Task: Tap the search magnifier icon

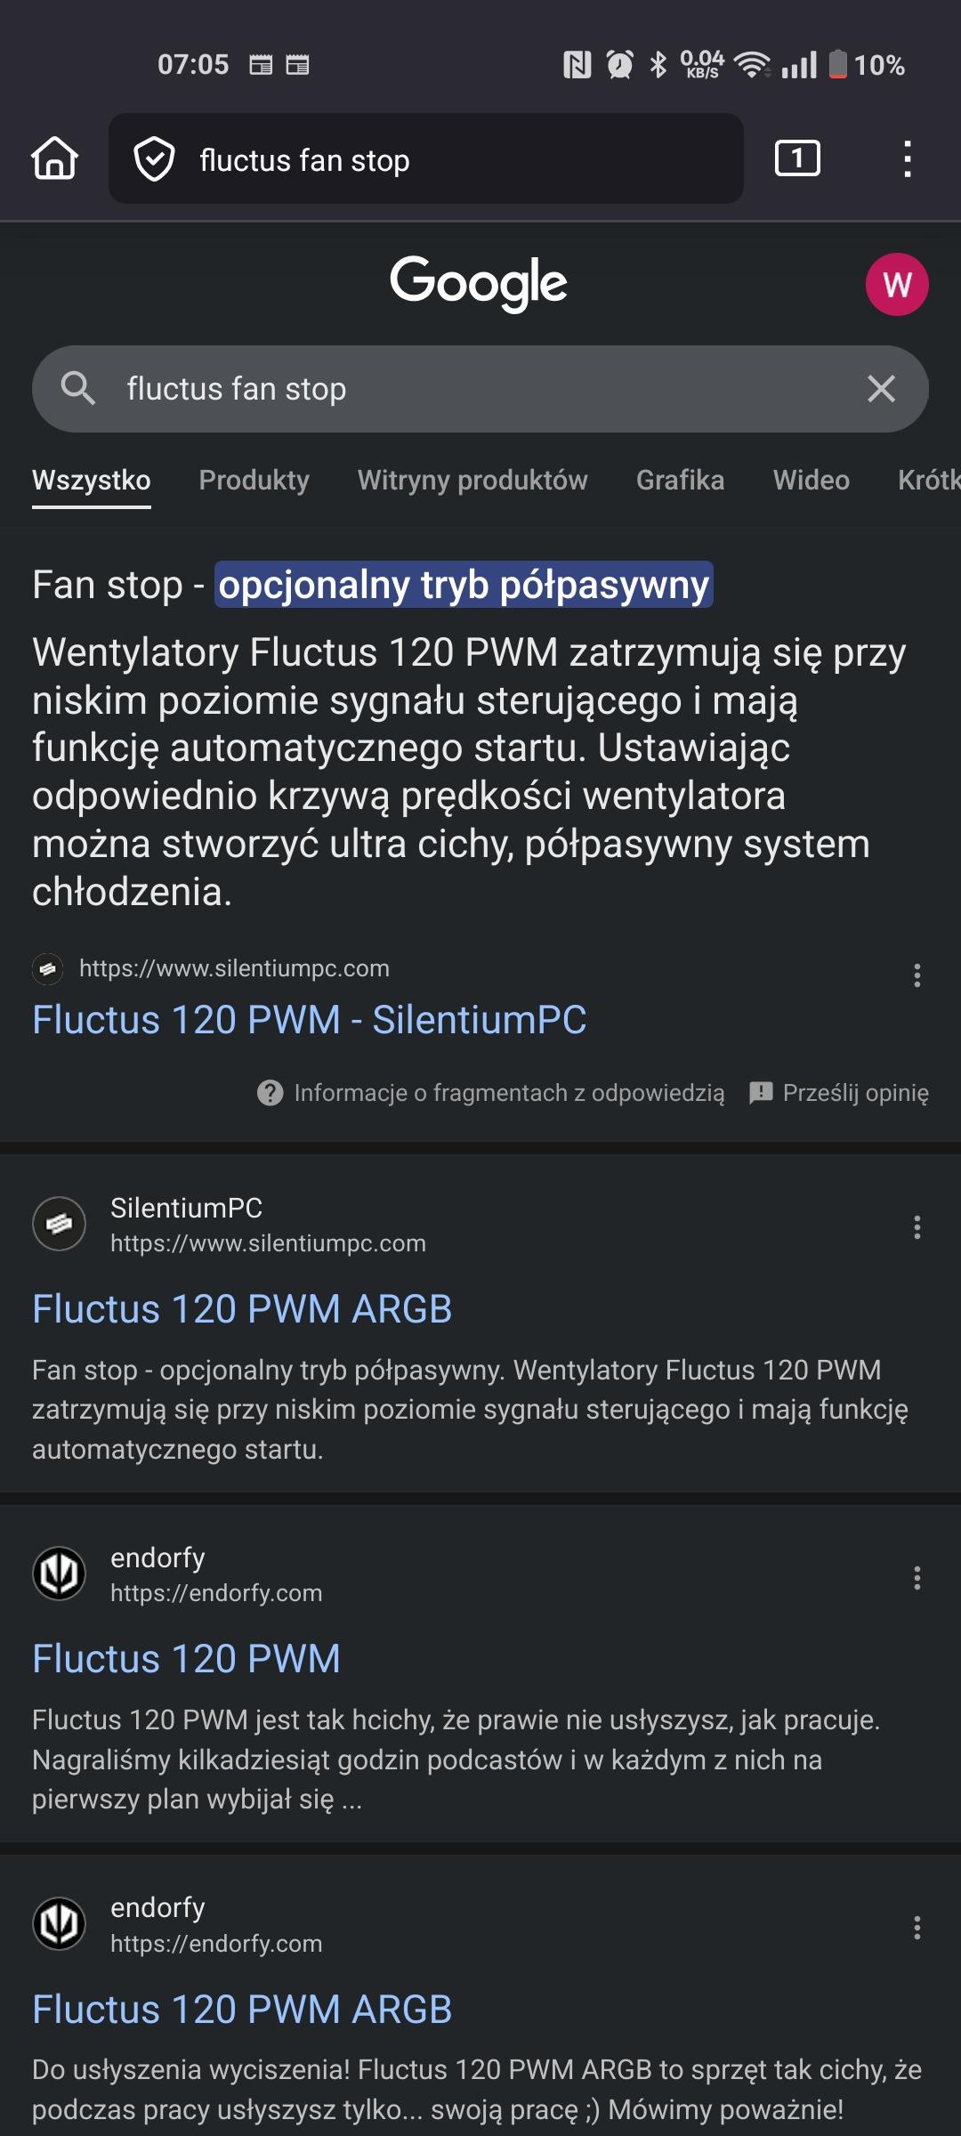Action: pyautogui.click(x=77, y=389)
